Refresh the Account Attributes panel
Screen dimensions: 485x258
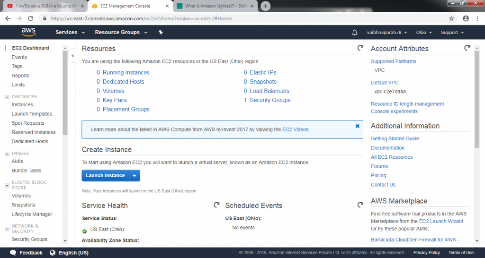pos(467,48)
